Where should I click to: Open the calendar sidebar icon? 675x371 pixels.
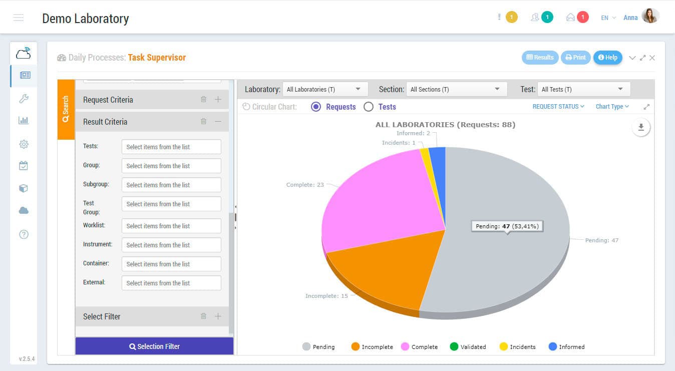(24, 166)
